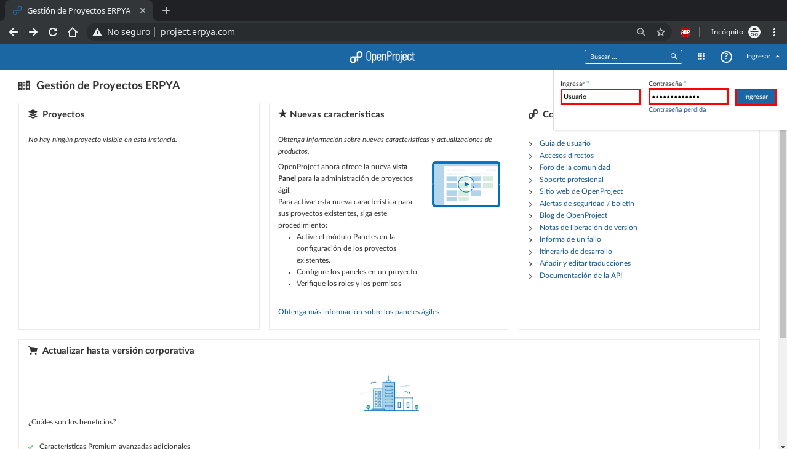The image size is (787, 449).
Task: Click the browser home icon
Action: (x=73, y=31)
